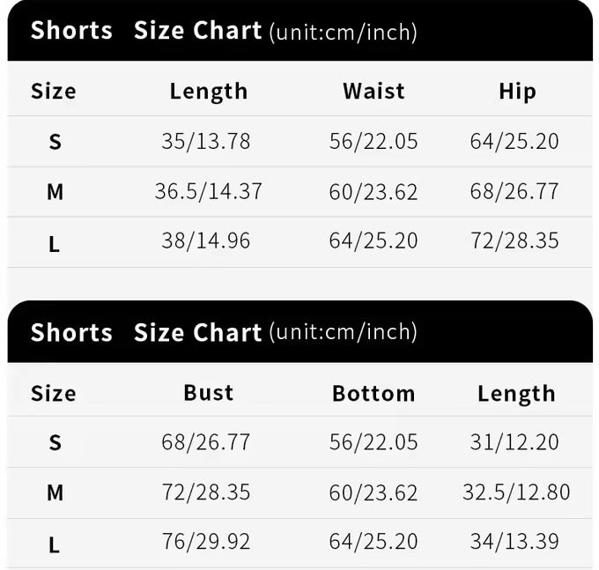Select the 31/12.20 length cell
This screenshot has height=570, width=599.
(514, 441)
